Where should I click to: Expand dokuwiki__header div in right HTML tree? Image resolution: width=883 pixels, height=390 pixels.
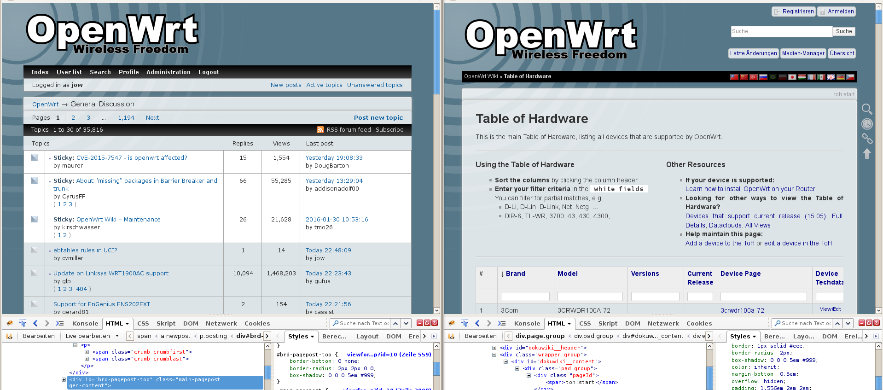point(494,348)
